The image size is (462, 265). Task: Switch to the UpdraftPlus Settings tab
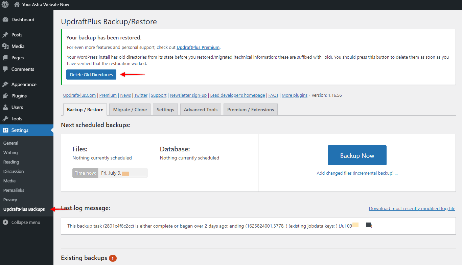coord(165,110)
